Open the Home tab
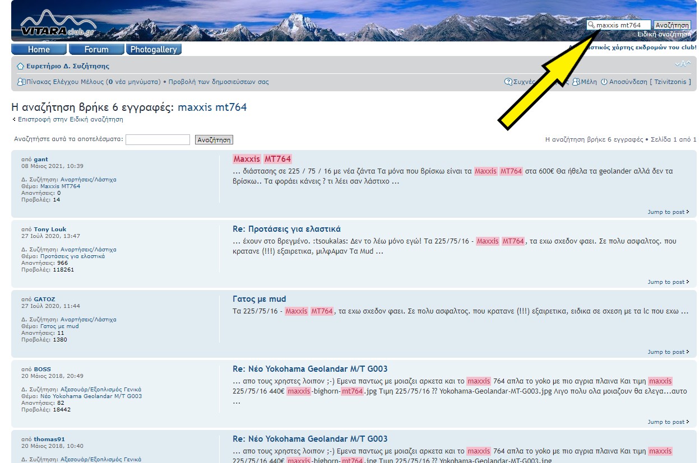Screen dimensions: 699x463 pos(39,49)
